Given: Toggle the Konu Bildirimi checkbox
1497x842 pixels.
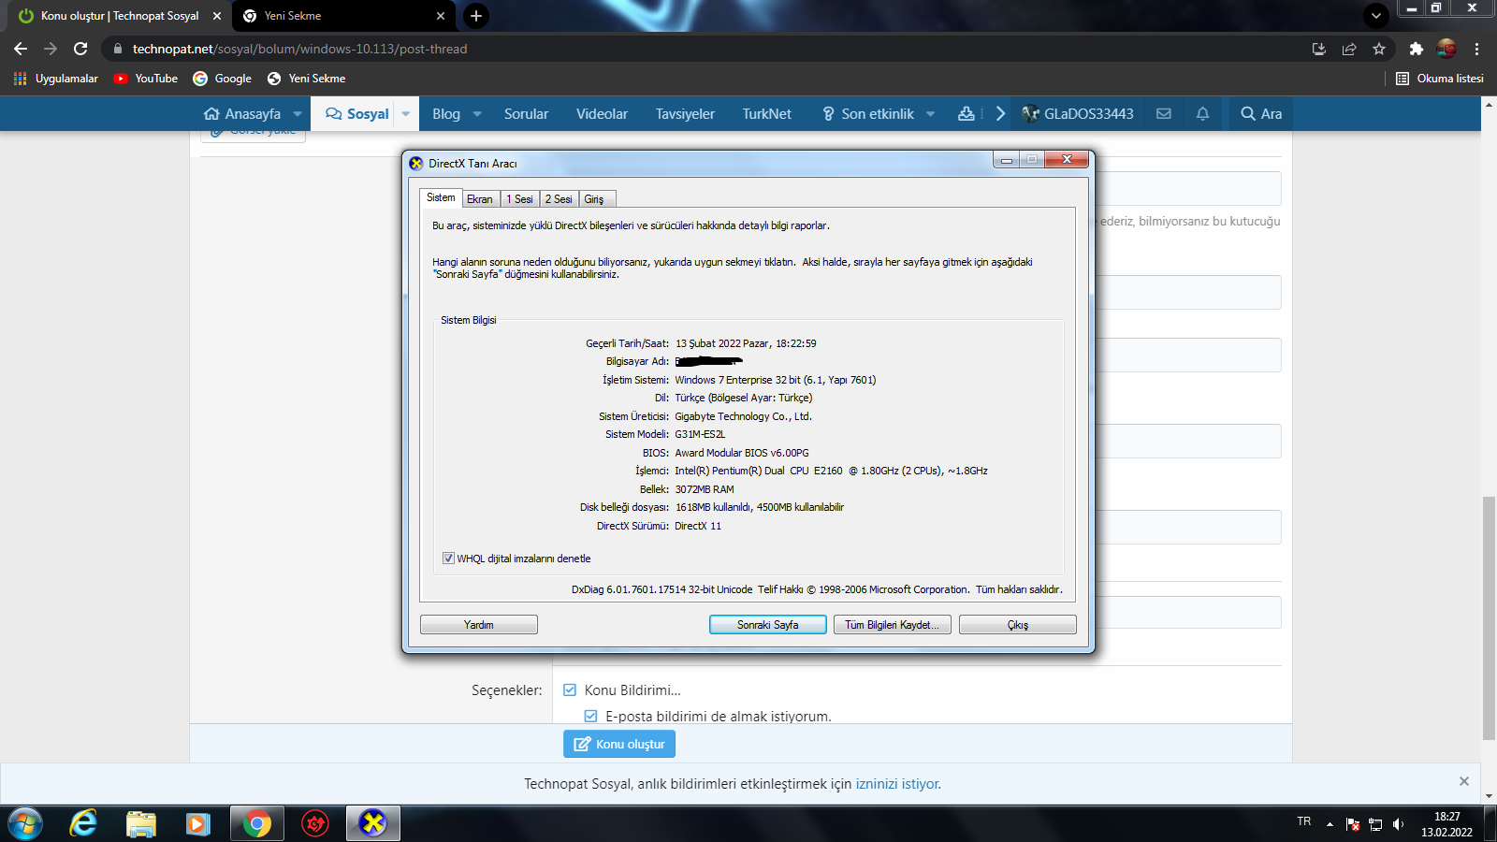Looking at the screenshot, I should (x=570, y=690).
